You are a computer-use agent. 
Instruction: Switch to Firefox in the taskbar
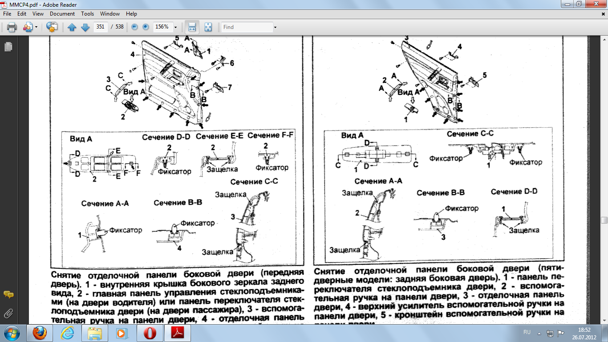(40, 333)
